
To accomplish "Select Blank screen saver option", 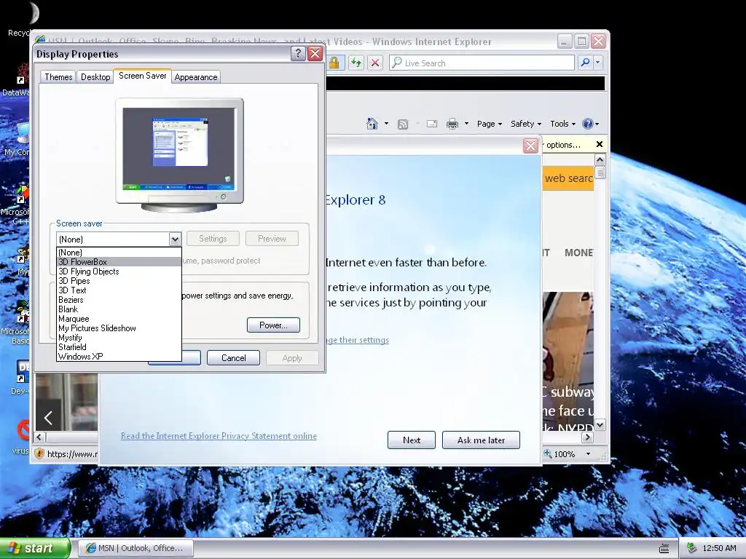I will pos(119,309).
